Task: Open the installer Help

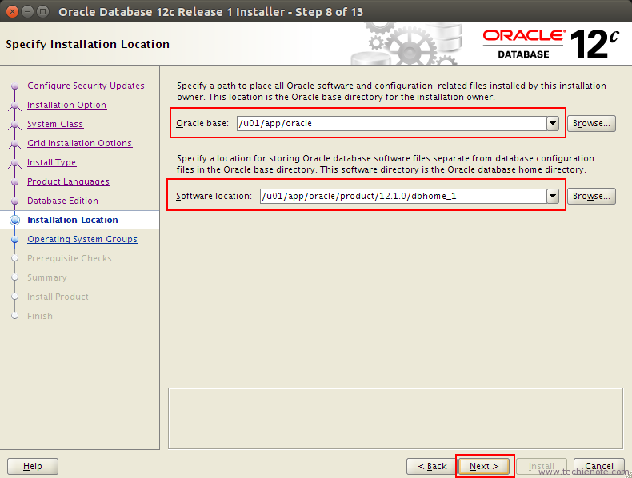Action: coord(33,466)
